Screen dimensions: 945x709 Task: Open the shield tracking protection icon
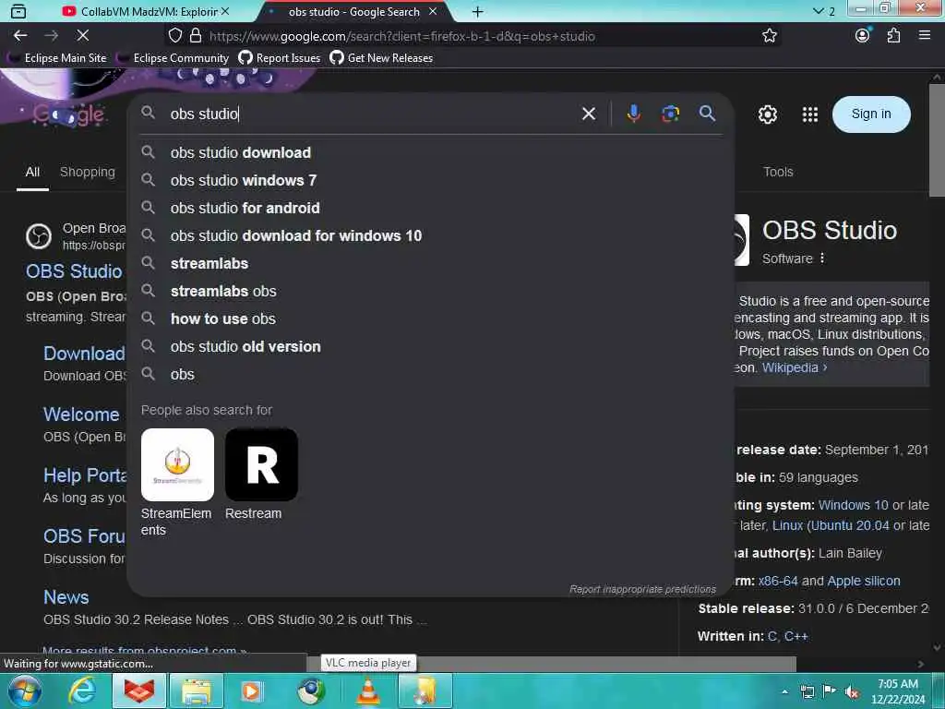(174, 36)
